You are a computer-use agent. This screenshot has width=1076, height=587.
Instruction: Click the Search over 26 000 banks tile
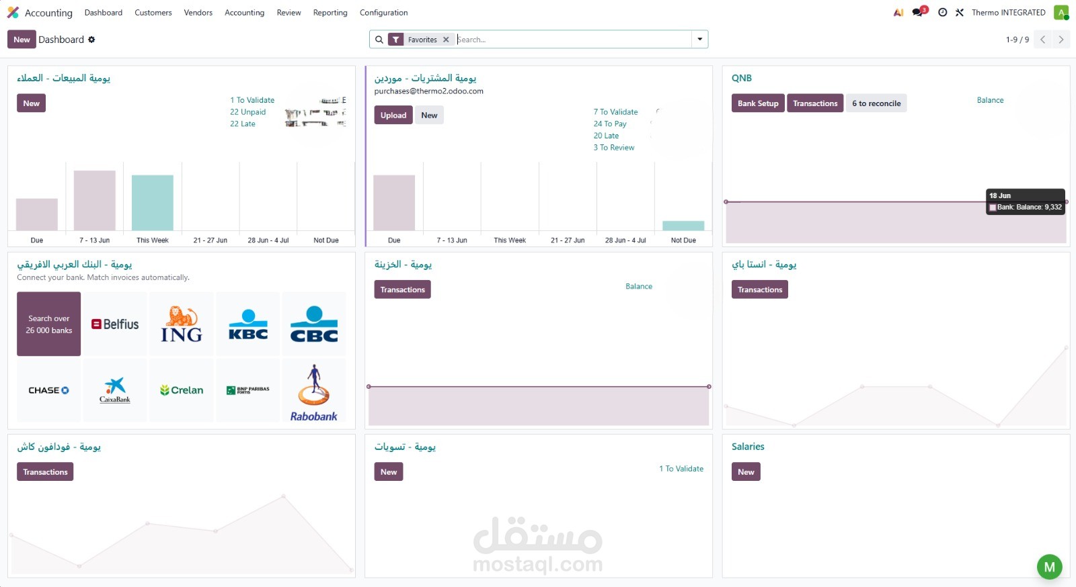(x=48, y=324)
